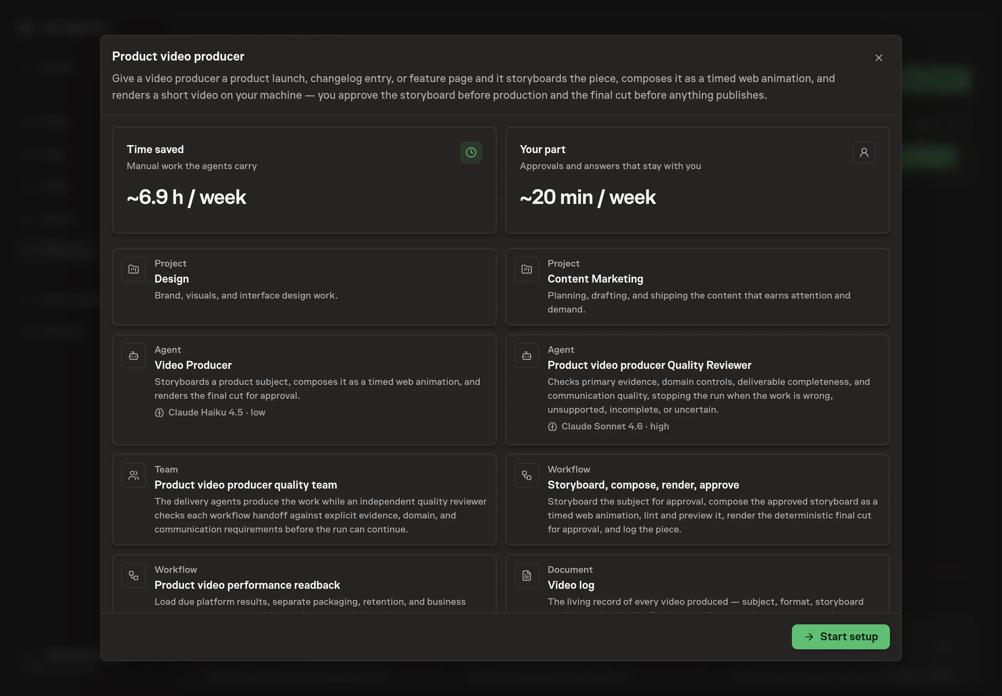Click the Start setup button
The image size is (1002, 696).
pyautogui.click(x=841, y=637)
